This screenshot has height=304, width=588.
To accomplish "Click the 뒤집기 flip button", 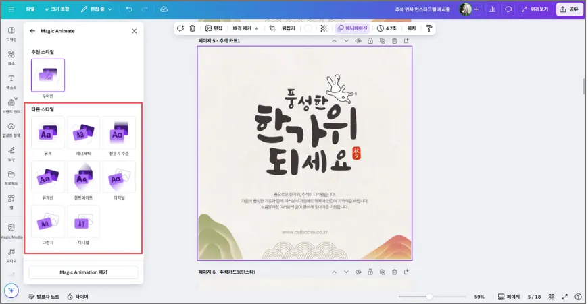I will point(289,28).
